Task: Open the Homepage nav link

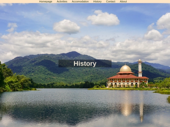Action: click(x=46, y=2)
